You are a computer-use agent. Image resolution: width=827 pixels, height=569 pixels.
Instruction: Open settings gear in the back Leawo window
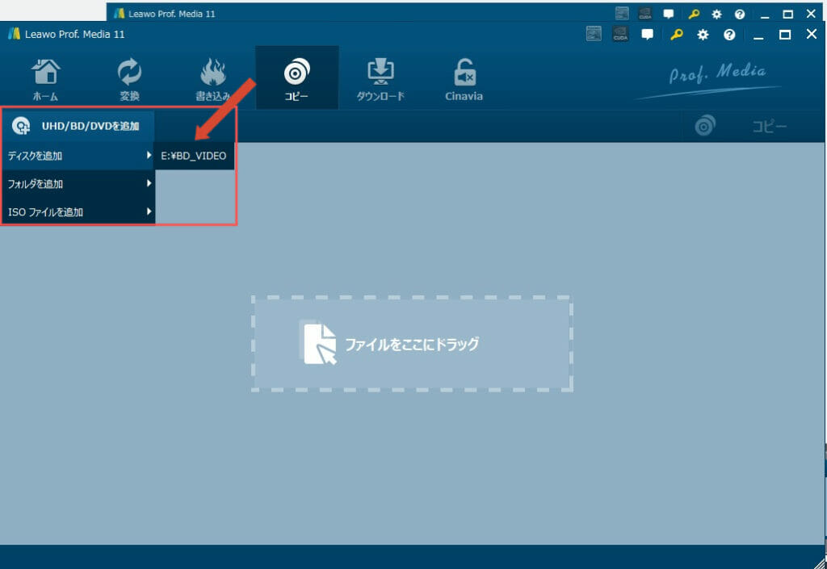tap(716, 15)
